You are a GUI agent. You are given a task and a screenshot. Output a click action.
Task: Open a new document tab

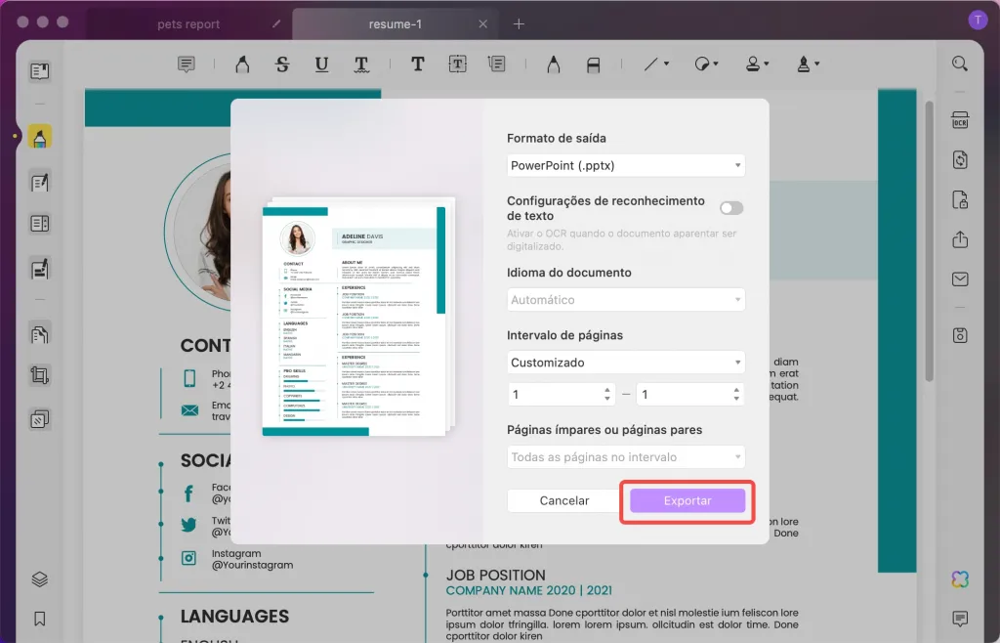click(520, 22)
